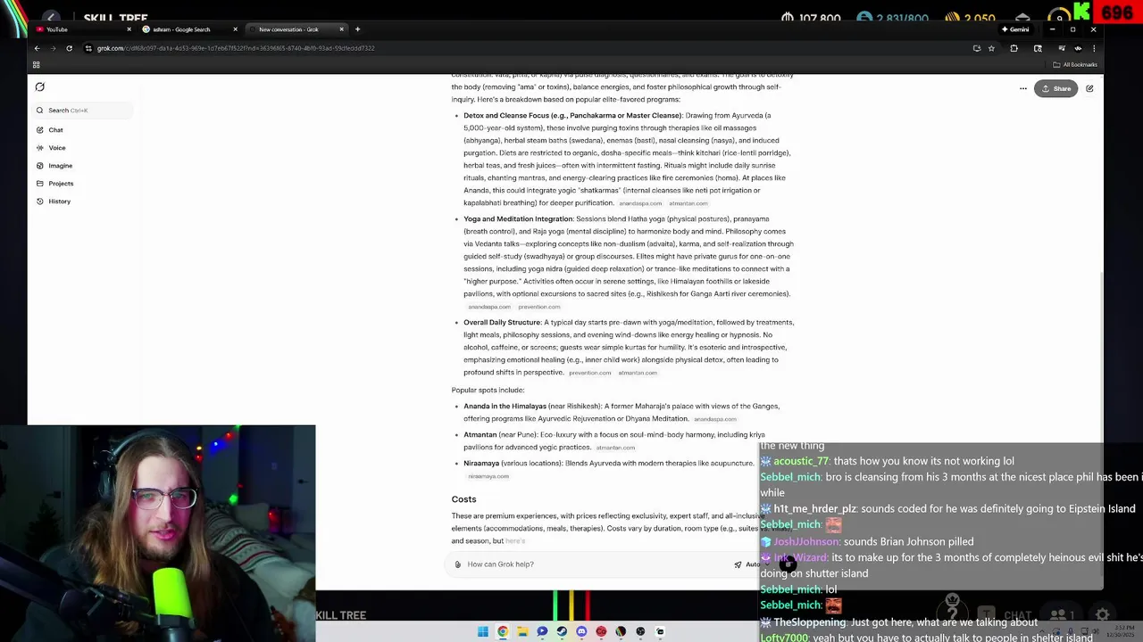Viewport: 1143px width, 642px height.
Task: Open File Explorer from the taskbar
Action: point(522,631)
